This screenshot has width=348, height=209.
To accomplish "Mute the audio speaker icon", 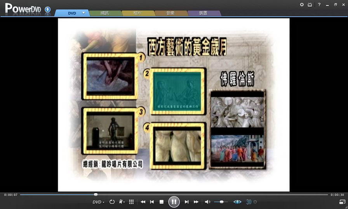I will click(x=207, y=202).
